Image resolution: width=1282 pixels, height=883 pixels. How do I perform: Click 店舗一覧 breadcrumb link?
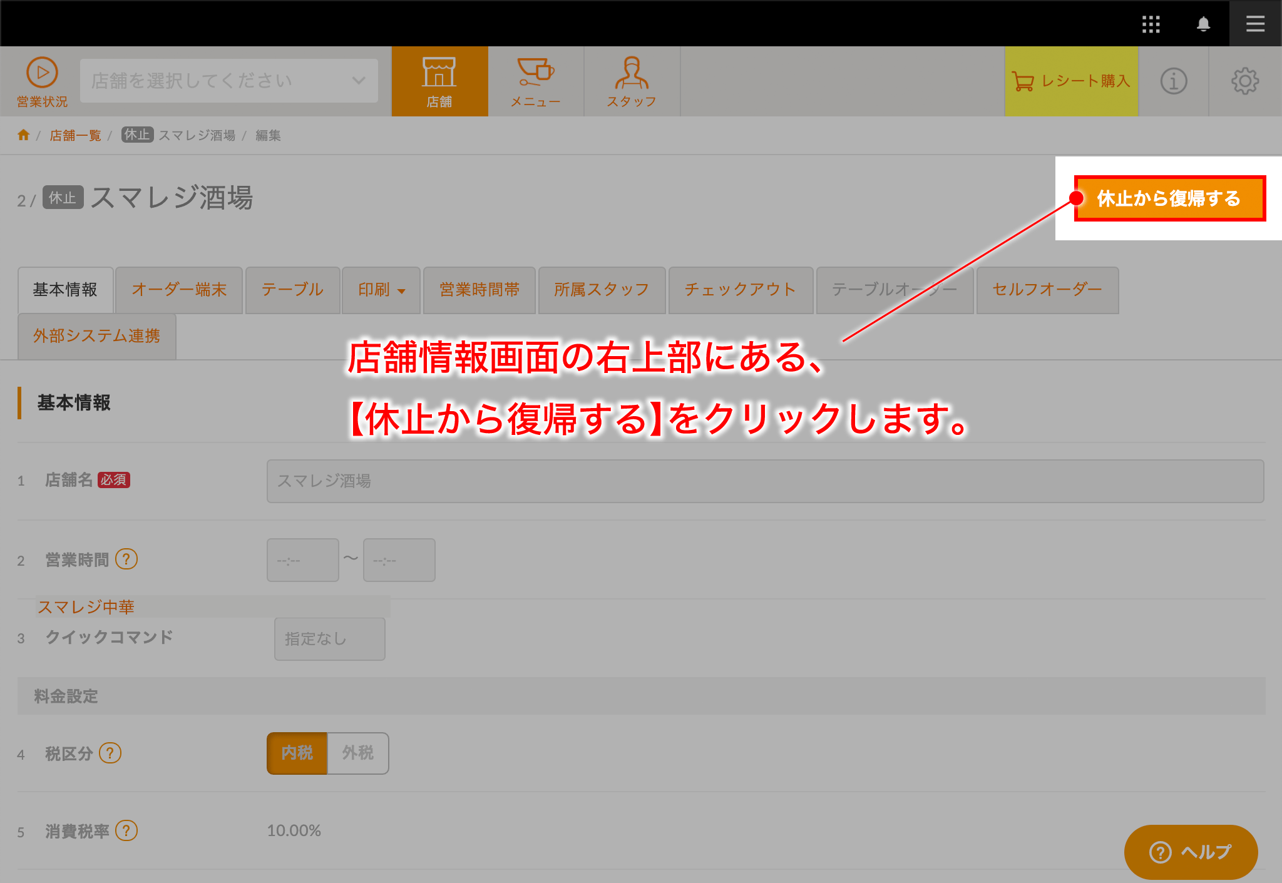click(75, 135)
